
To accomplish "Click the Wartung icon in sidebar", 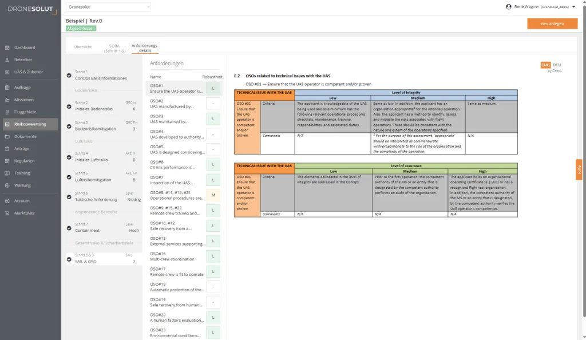I will click(7, 185).
